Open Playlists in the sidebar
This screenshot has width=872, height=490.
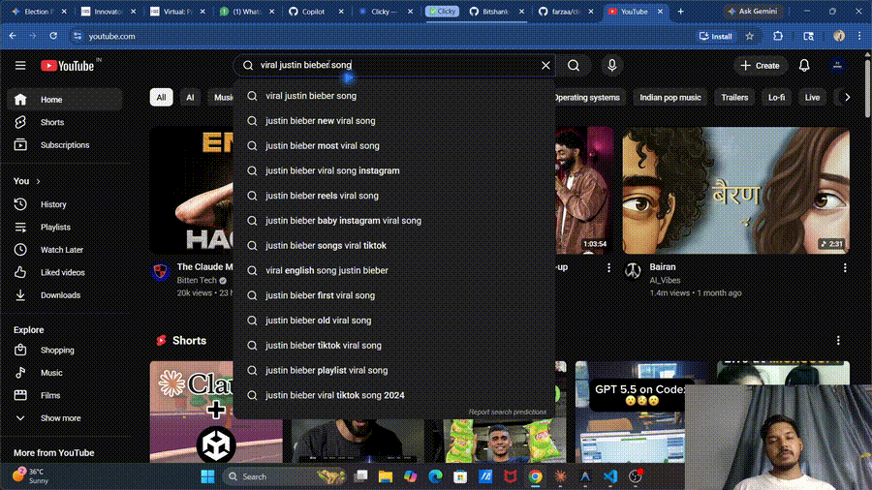click(x=64, y=228)
